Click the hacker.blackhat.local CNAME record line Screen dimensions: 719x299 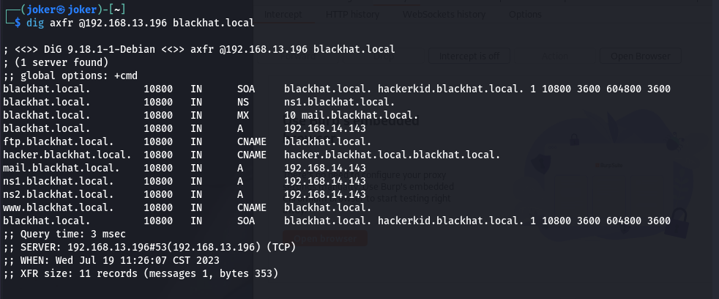pos(252,155)
